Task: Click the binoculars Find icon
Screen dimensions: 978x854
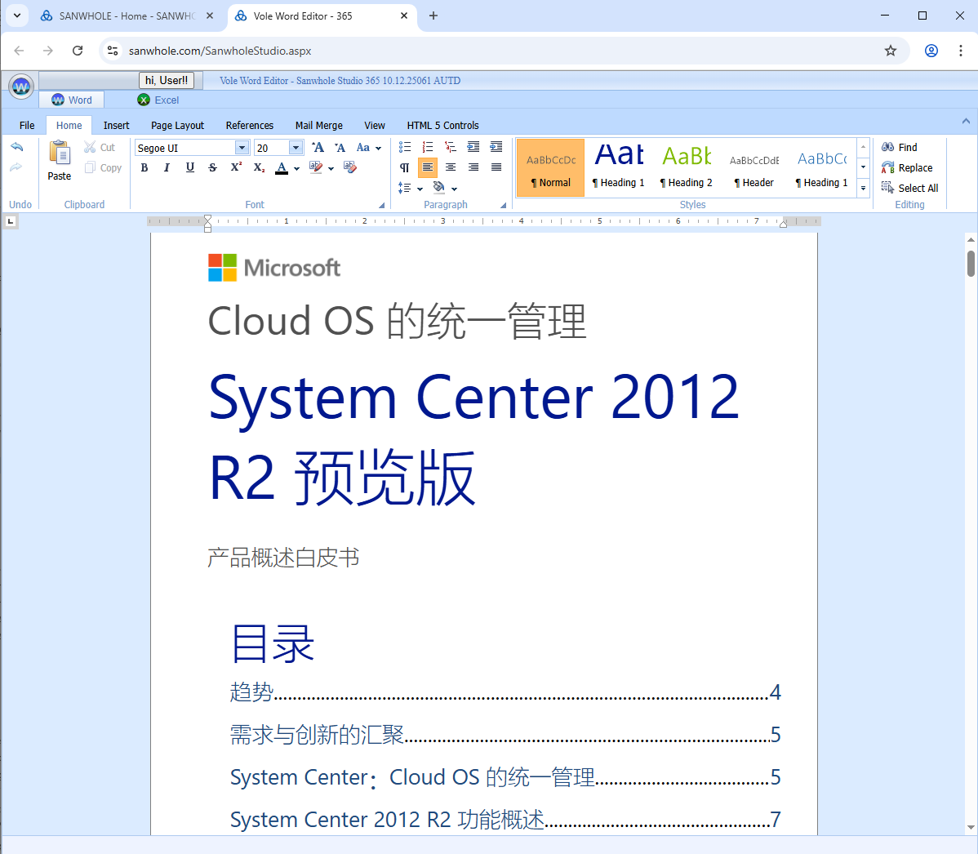Action: click(x=887, y=147)
